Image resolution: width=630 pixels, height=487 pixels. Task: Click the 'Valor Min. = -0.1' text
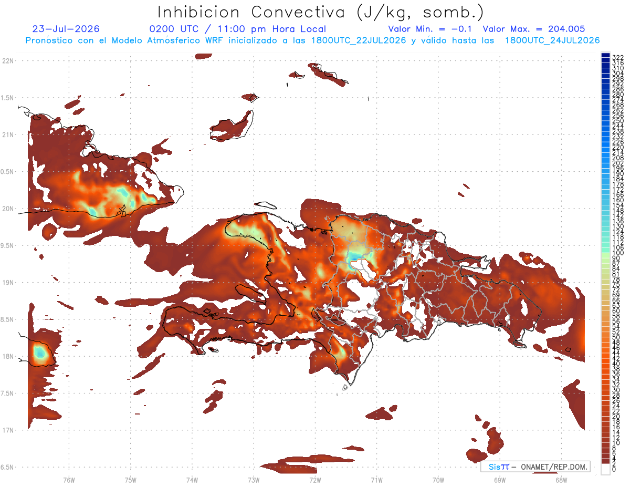tap(430, 29)
